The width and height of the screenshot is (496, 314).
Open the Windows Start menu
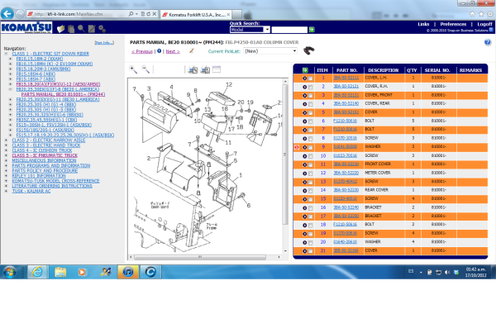(x=9, y=272)
